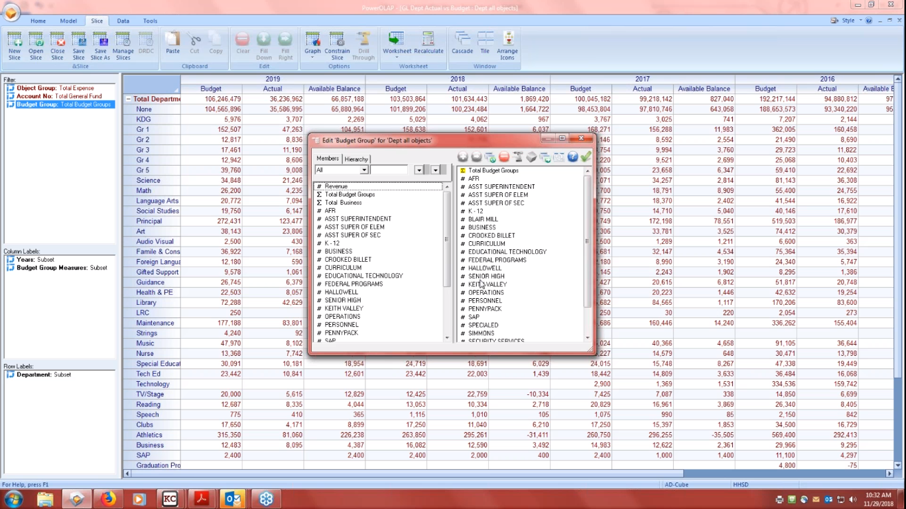
Task: Open the Adobe Reader taskbar icon
Action: pos(201,498)
